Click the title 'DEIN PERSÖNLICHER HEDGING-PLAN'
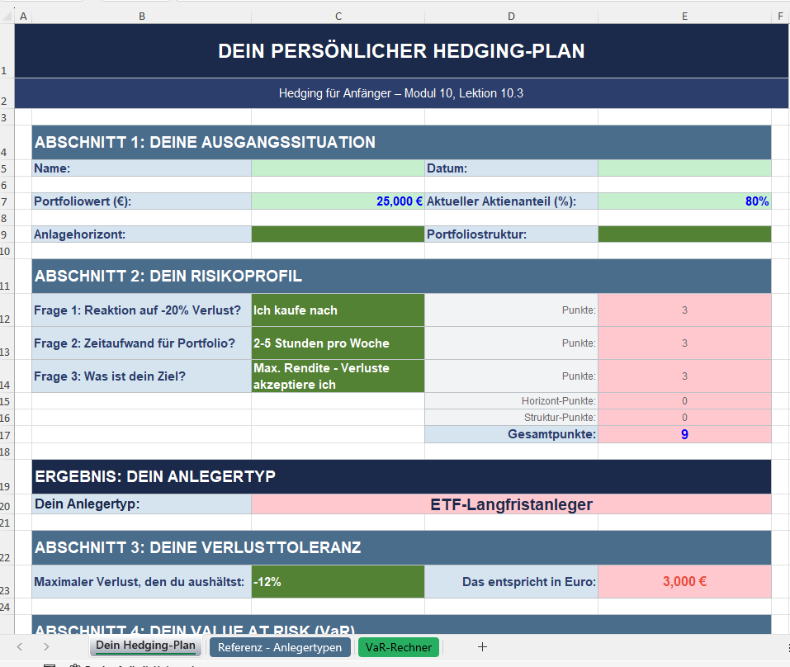This screenshot has height=667, width=790. click(401, 51)
